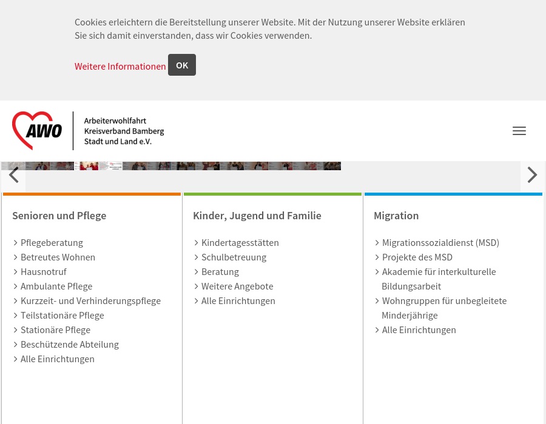Open Wohngruppen für unbegleitete Minderjährige
Screen dimensions: 546x424
pos(444,301)
